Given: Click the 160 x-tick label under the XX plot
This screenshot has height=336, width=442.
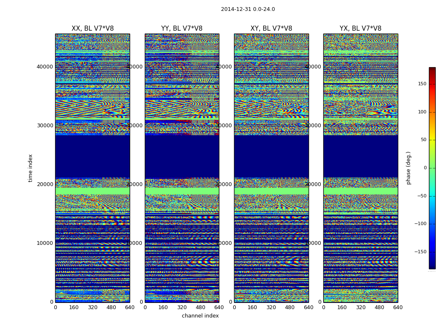Looking at the screenshot, I should (x=74, y=307).
